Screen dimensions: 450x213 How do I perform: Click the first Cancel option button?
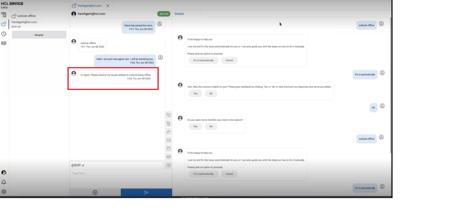click(x=229, y=60)
